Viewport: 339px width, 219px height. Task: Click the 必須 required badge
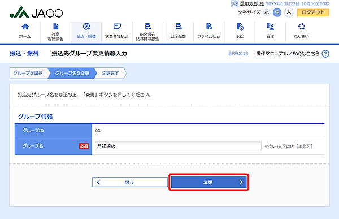[84, 147]
